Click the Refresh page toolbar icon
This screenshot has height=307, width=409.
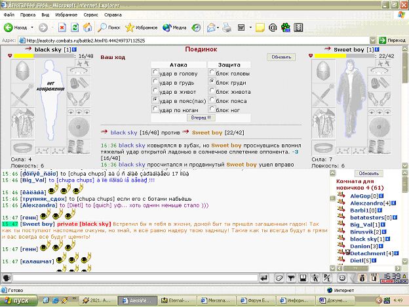pos(75,28)
